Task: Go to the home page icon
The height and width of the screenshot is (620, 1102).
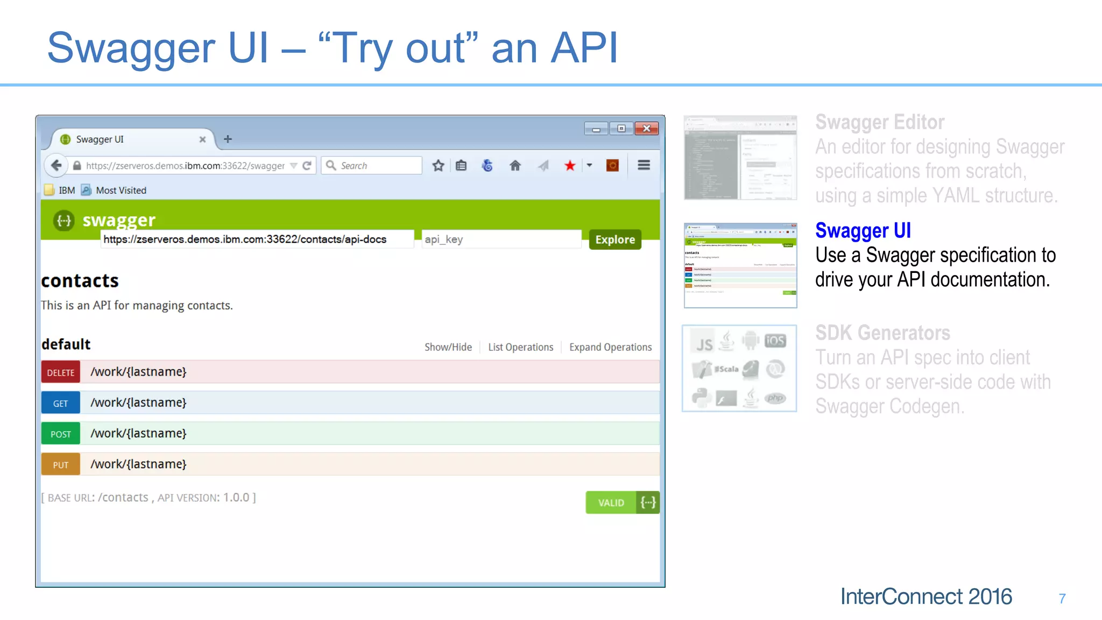Action: (x=515, y=165)
